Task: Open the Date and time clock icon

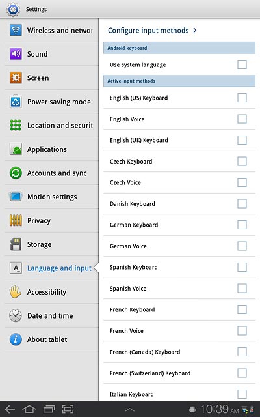Action: (x=16, y=315)
